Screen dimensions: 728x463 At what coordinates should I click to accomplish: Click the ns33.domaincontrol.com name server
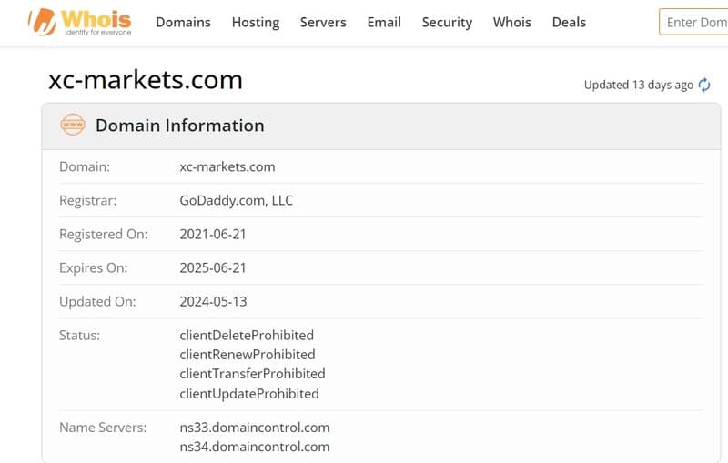[255, 428]
